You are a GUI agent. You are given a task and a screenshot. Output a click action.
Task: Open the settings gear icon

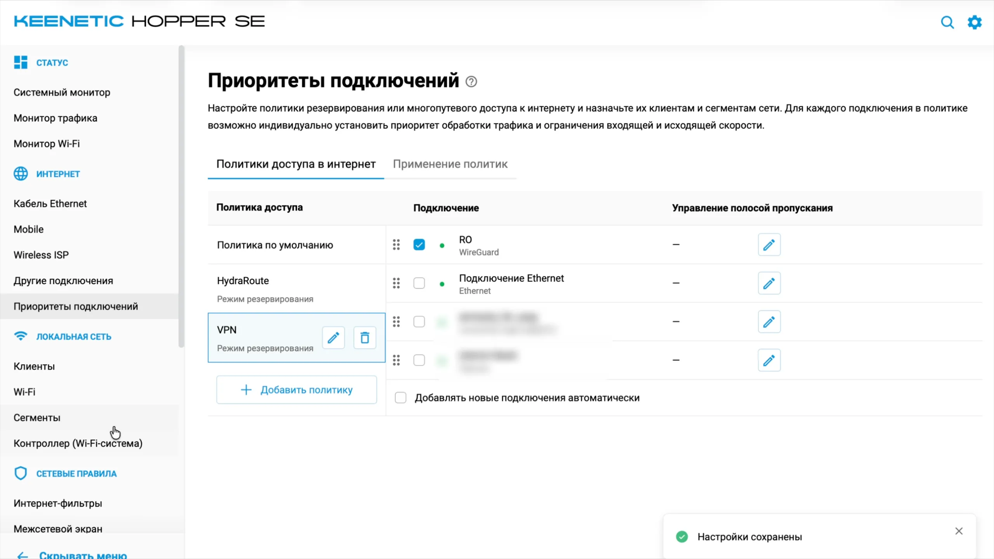[x=975, y=22]
